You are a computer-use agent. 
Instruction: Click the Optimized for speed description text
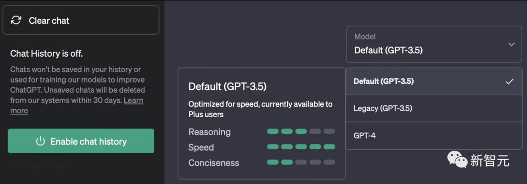(261, 109)
